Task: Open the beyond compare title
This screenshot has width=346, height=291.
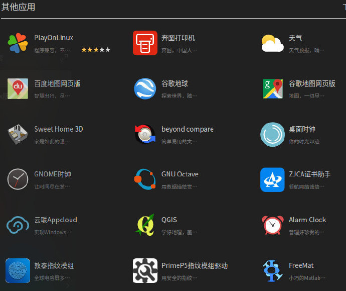Action: pos(188,129)
